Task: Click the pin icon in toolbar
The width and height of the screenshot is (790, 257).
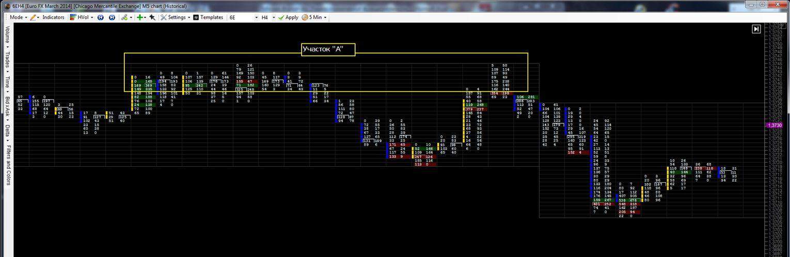Action: [152, 17]
